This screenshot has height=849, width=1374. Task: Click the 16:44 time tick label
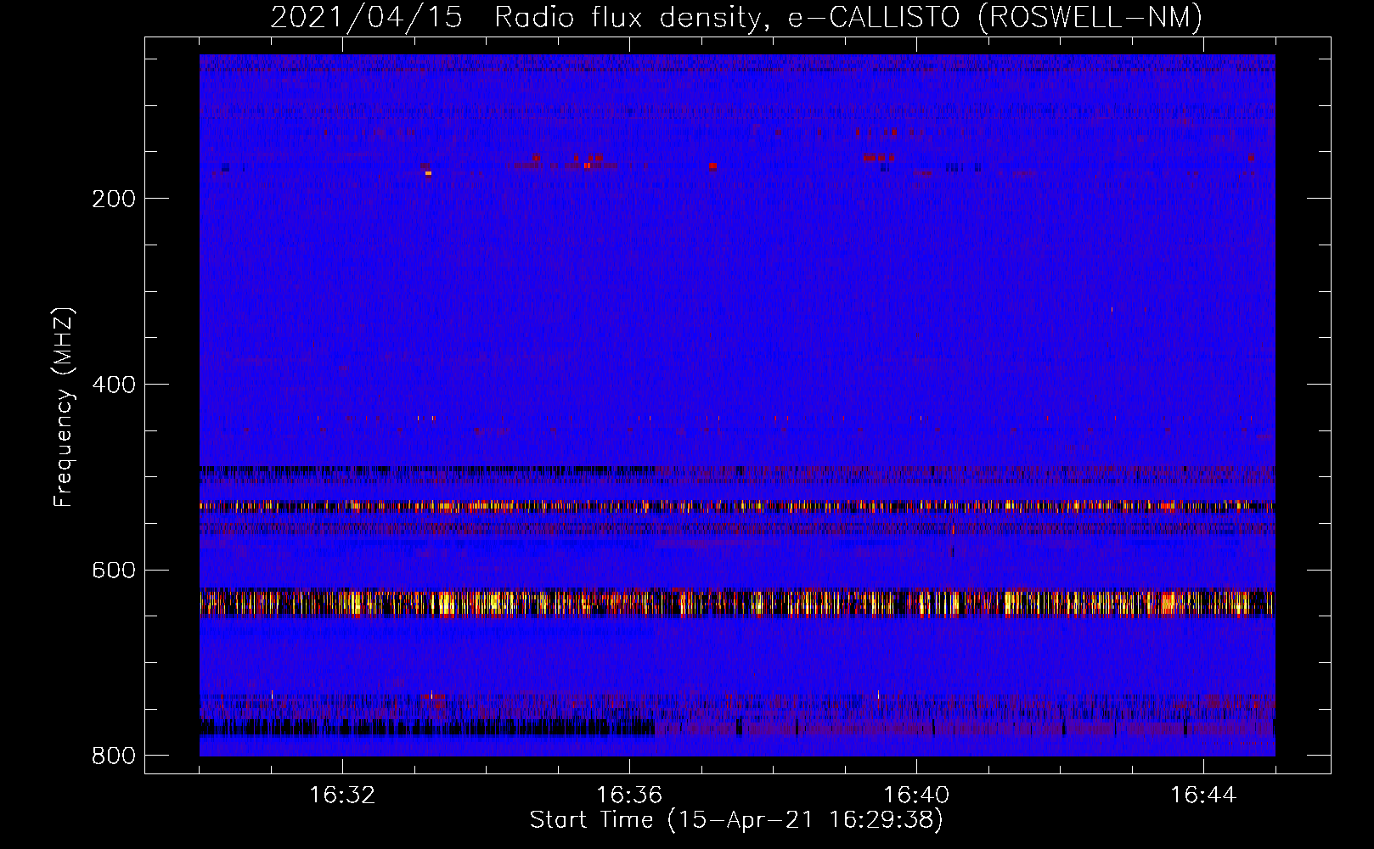click(1203, 796)
